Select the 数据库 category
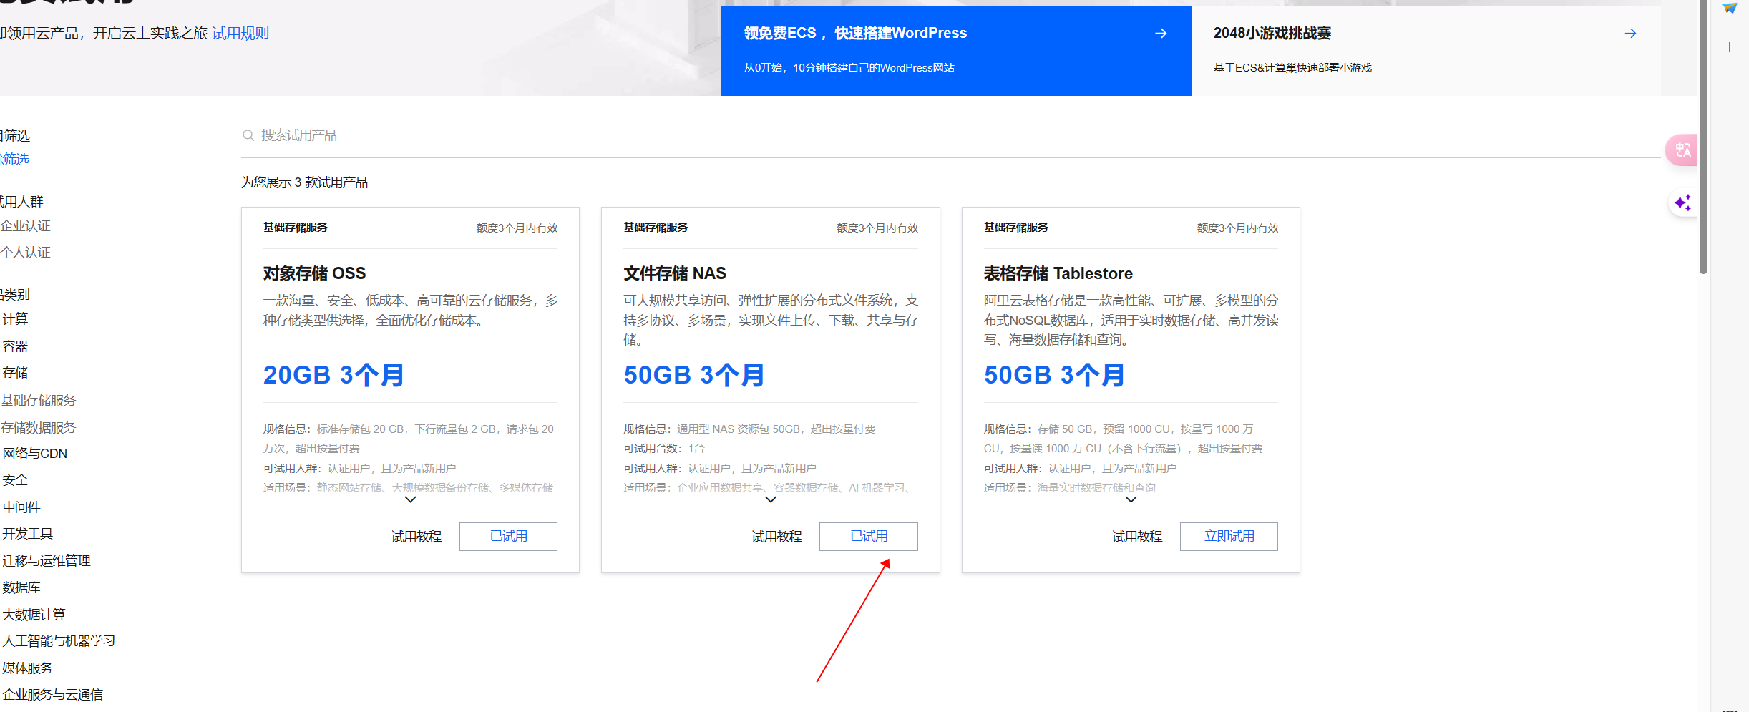This screenshot has width=1749, height=712. [x=21, y=587]
